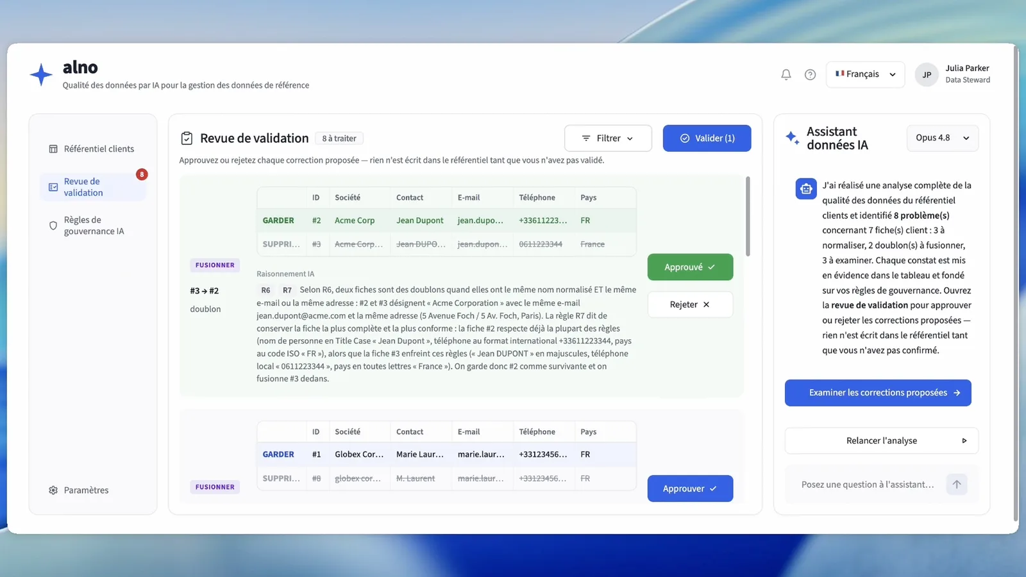The image size is (1026, 577).
Task: Click the FUSIONNER tag on Acme card
Action: click(x=215, y=265)
